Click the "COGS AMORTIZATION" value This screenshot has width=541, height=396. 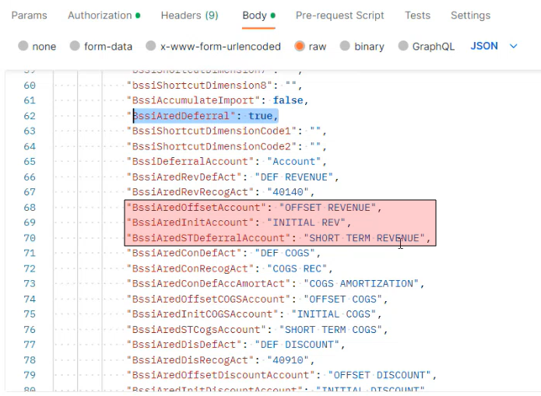click(361, 283)
